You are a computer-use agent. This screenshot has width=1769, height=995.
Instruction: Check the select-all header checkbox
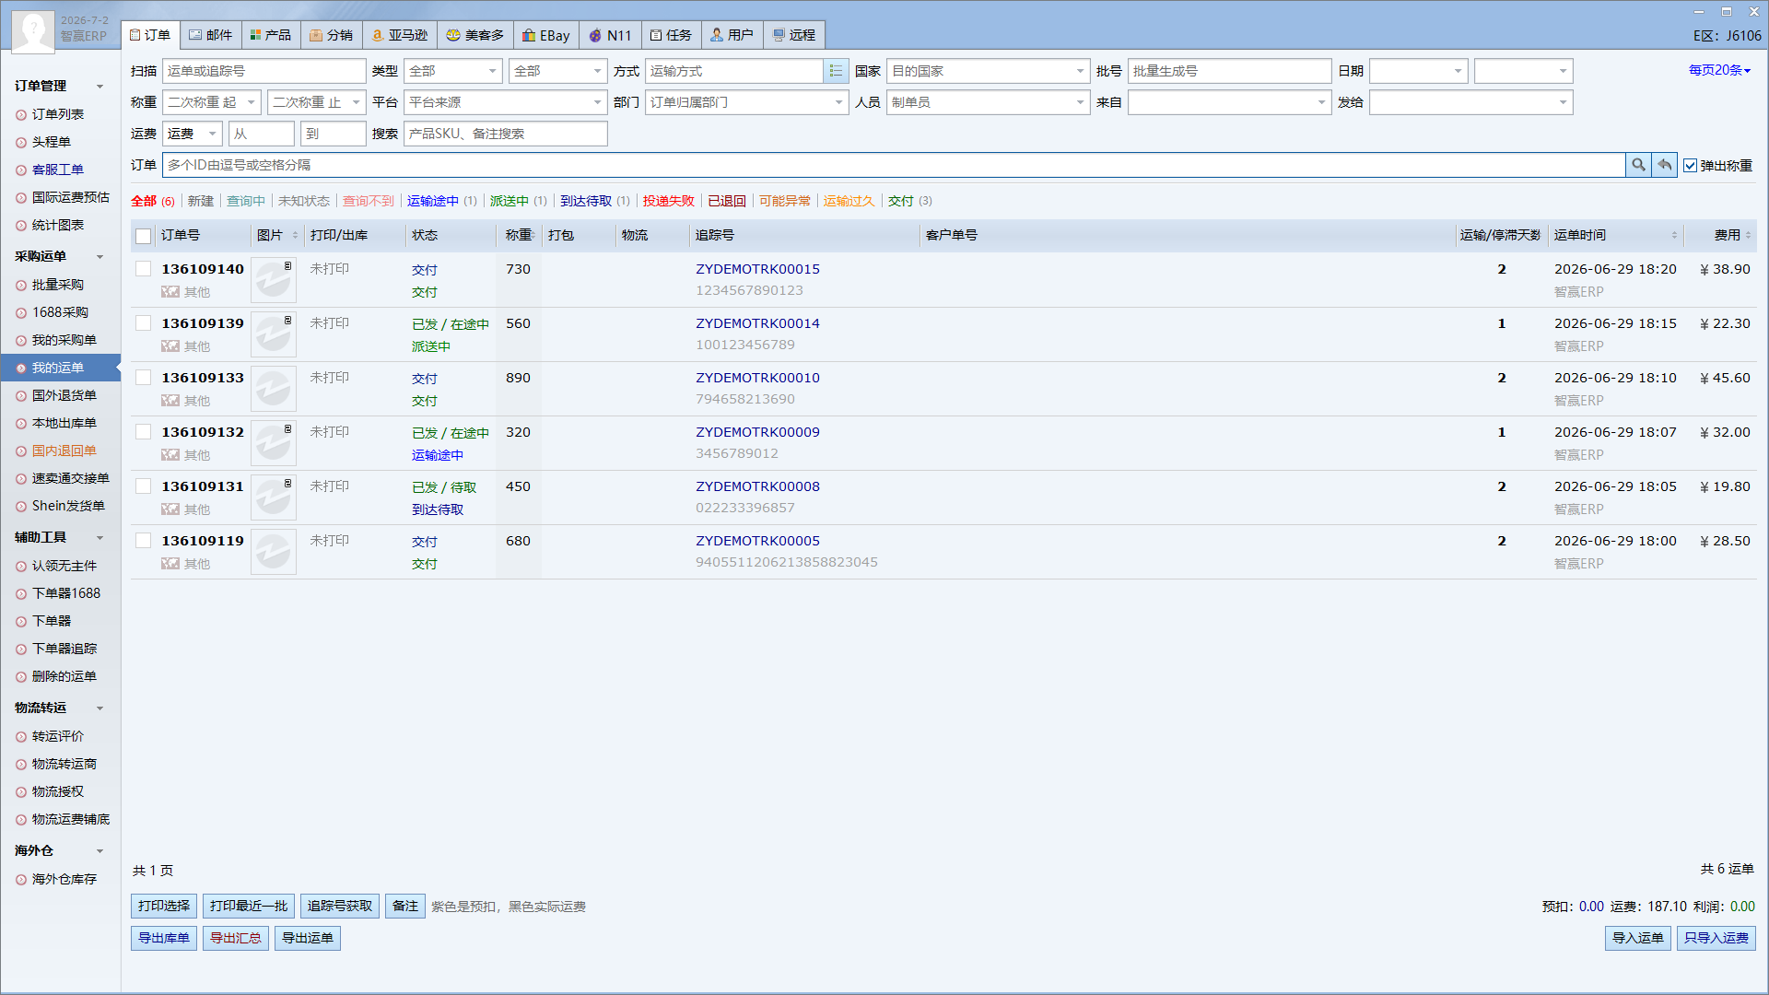point(144,236)
